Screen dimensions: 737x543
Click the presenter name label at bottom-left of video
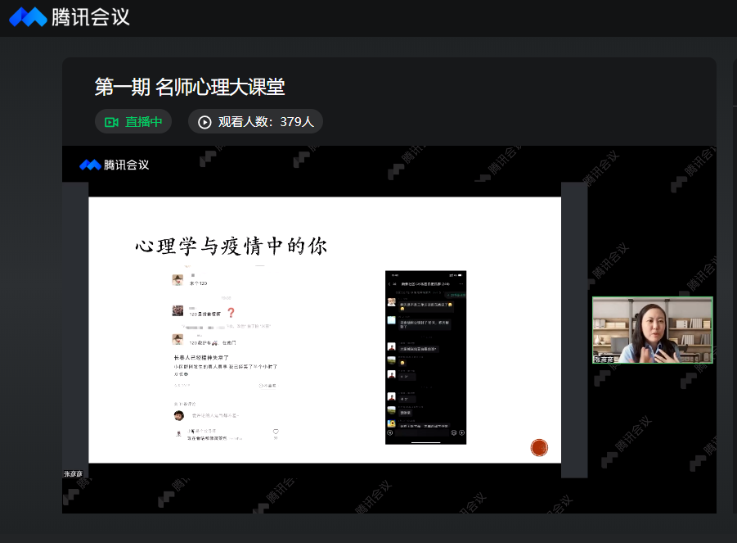(x=74, y=474)
